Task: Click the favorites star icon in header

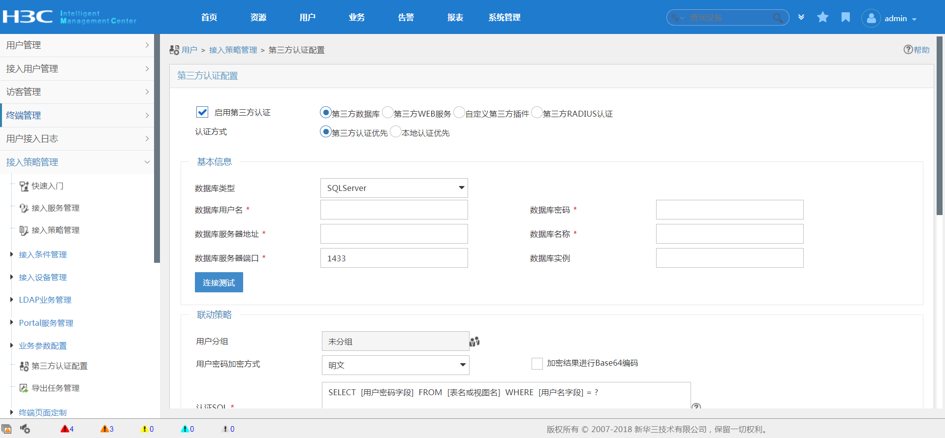Action: click(822, 18)
